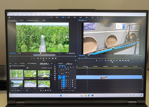
Task: Go to the Premiere Home screen icon
Action: click(9, 18)
